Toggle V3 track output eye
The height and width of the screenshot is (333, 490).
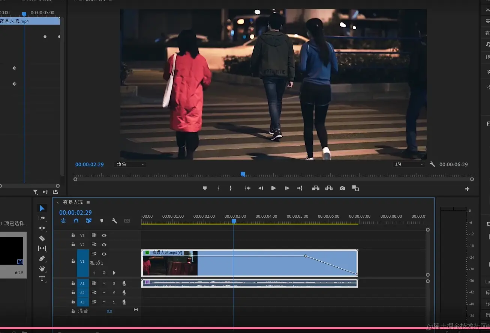(x=104, y=235)
